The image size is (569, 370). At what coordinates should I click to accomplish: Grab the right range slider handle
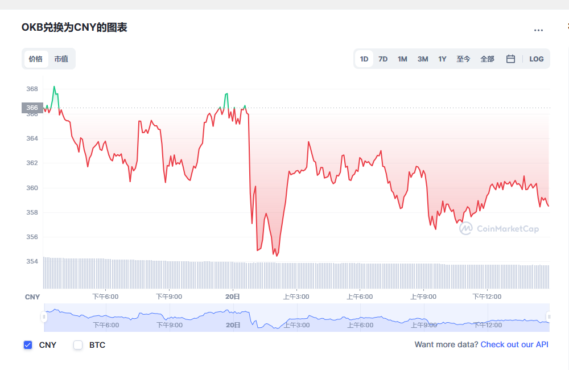(549, 317)
